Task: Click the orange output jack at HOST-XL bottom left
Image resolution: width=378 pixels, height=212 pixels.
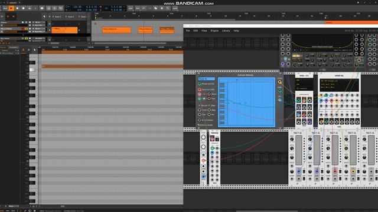Action: pyautogui.click(x=321, y=121)
